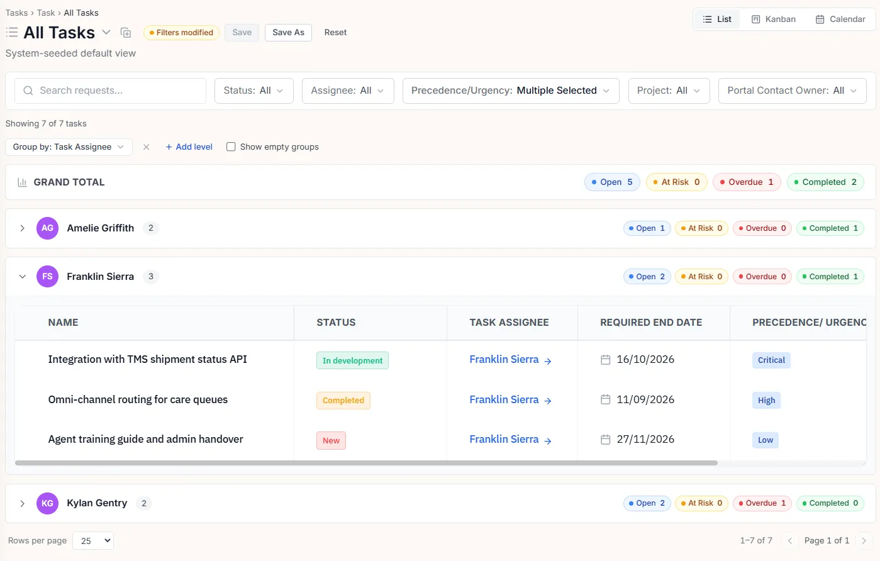
Task: Open Franklin Sierra link in TMS integration row
Action: pyautogui.click(x=504, y=360)
